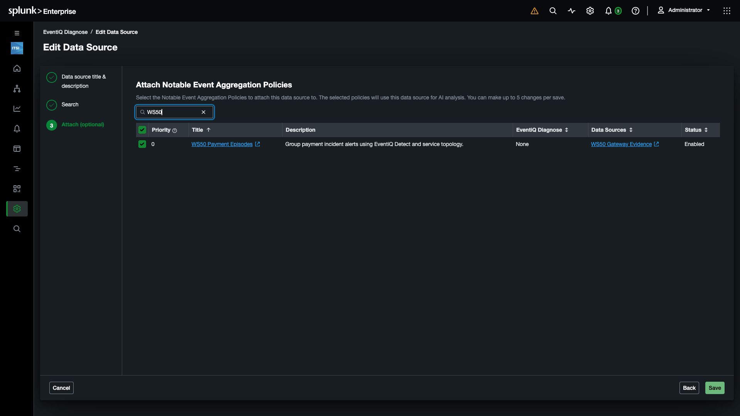
Task: Select the Attach (optional) step
Action: pyautogui.click(x=76, y=125)
